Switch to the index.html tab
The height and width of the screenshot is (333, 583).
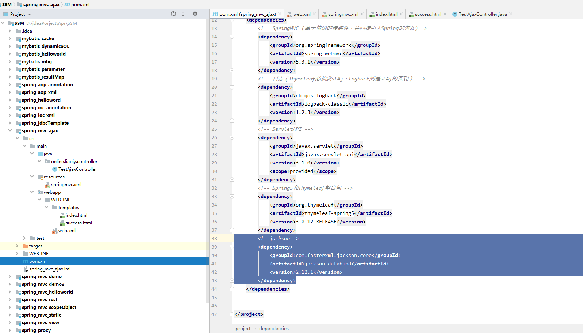click(x=387, y=14)
